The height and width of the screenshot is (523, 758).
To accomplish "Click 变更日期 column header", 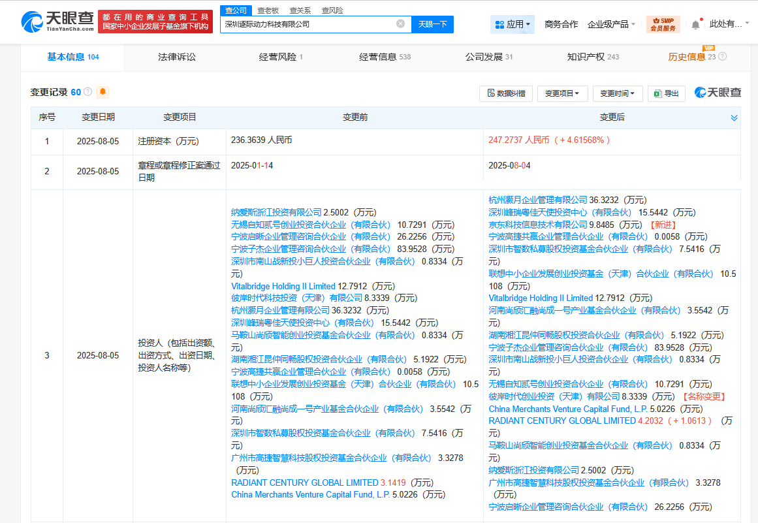I will click(98, 118).
